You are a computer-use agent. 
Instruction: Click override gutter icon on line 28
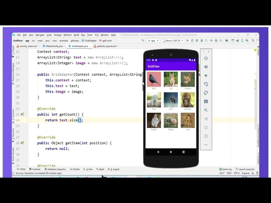[22, 143]
